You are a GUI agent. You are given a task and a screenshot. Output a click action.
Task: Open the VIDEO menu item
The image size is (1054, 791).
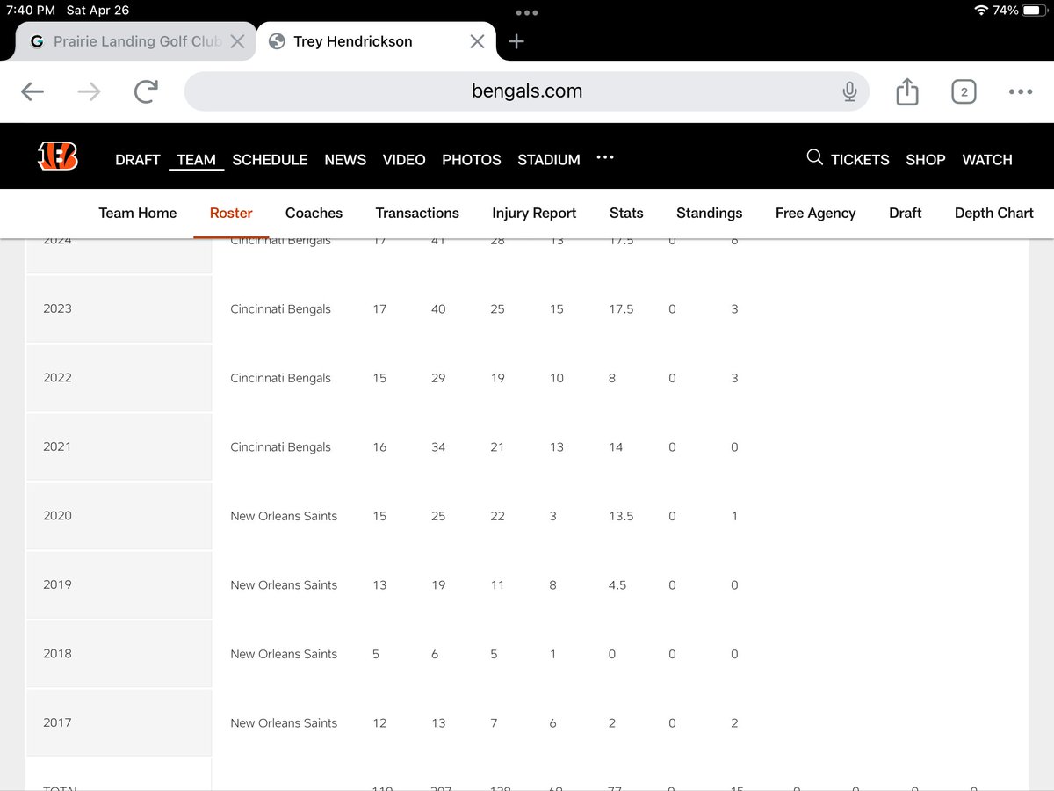point(404,160)
